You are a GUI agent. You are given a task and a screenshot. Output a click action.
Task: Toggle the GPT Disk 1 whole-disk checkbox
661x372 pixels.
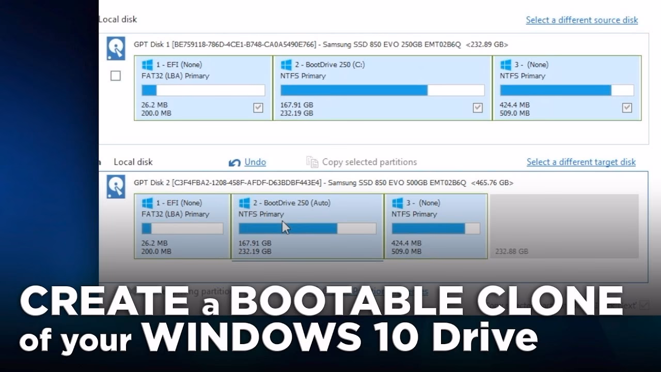pos(116,76)
